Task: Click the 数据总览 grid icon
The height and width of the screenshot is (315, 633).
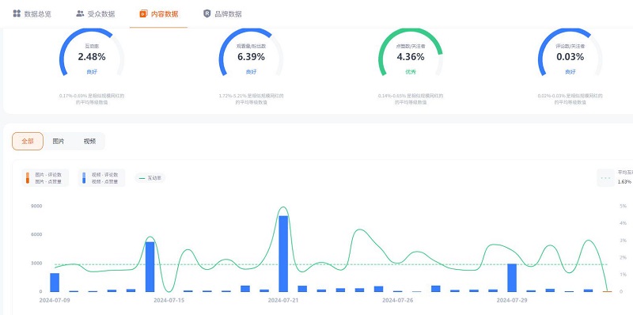Action: (x=17, y=13)
